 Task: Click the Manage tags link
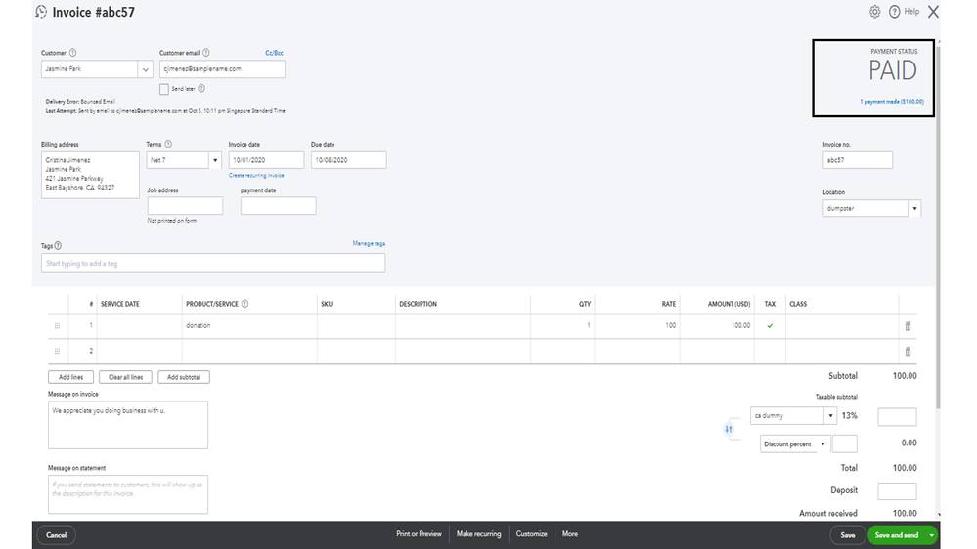(x=369, y=243)
